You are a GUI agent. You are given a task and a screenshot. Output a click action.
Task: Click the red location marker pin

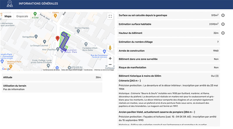57,39
